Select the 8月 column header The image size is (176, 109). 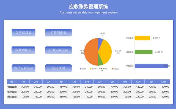(x=112, y=82)
